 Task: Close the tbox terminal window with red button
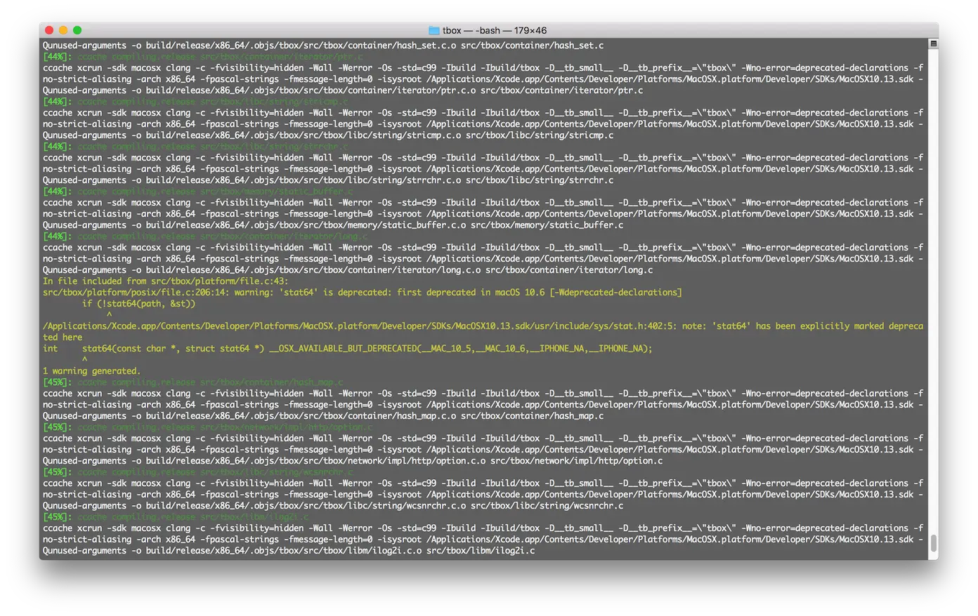pos(49,30)
